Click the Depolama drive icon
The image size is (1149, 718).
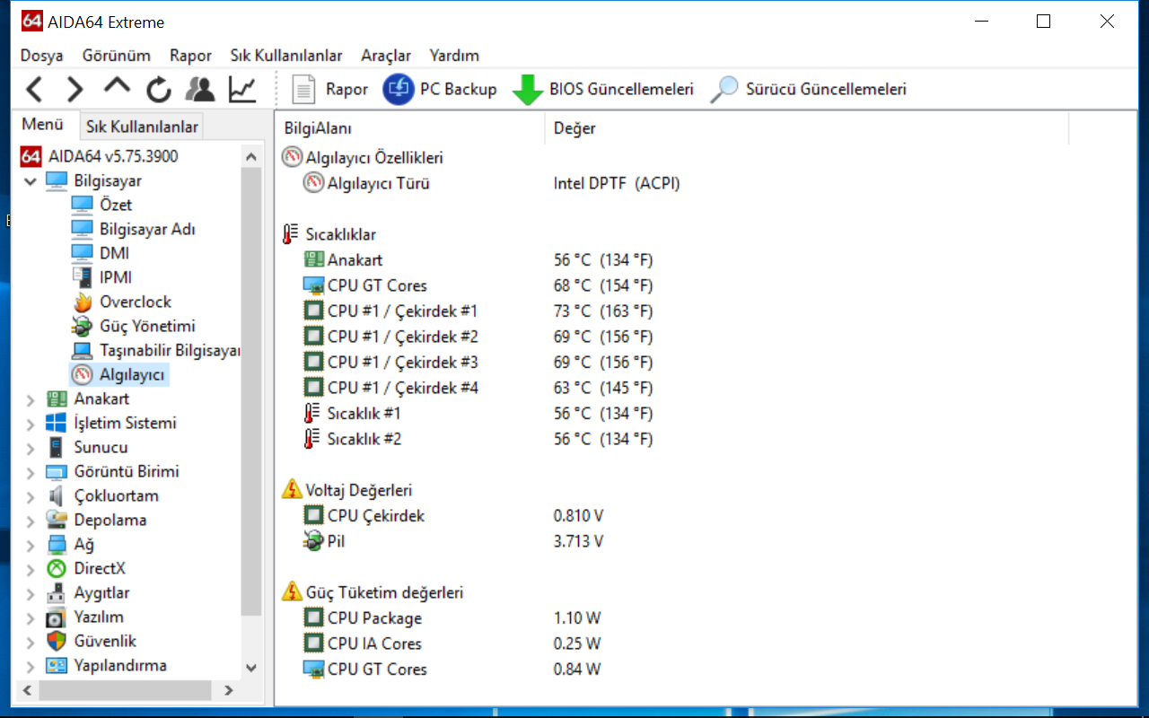point(57,521)
